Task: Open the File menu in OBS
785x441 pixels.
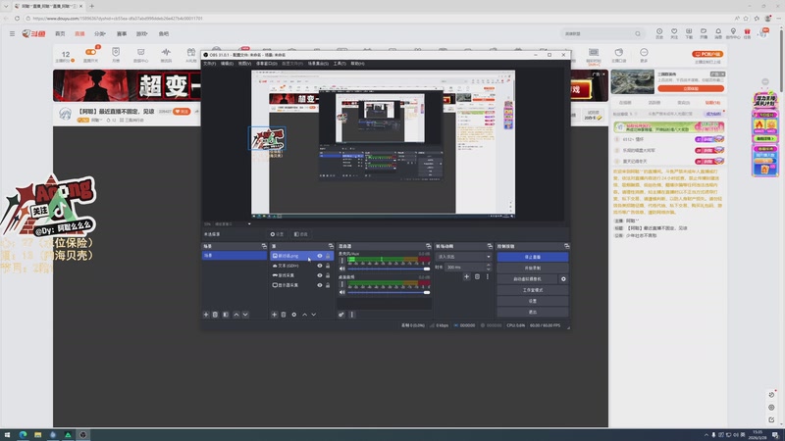Action: point(209,64)
